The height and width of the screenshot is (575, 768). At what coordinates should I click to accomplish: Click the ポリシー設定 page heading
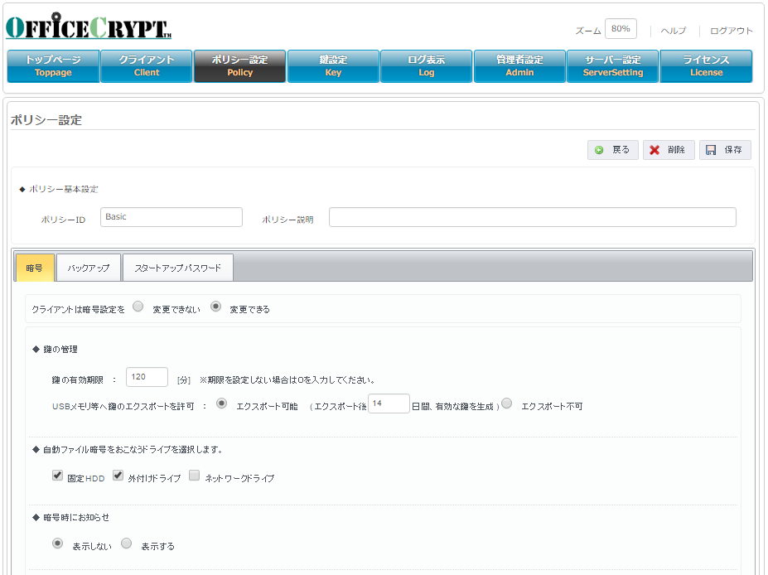pos(46,120)
